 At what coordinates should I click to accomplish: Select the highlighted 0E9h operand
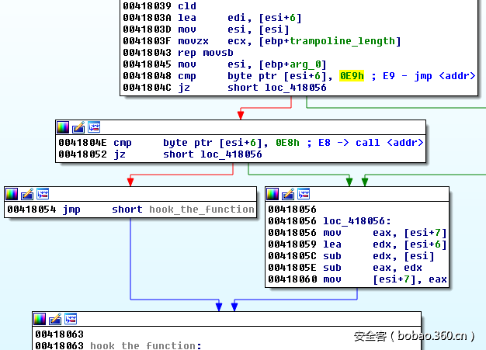tap(352, 76)
